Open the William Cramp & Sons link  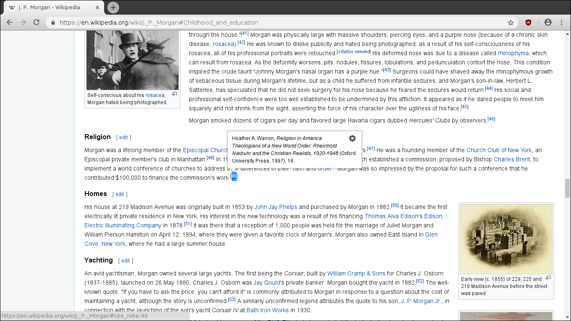[356, 273]
